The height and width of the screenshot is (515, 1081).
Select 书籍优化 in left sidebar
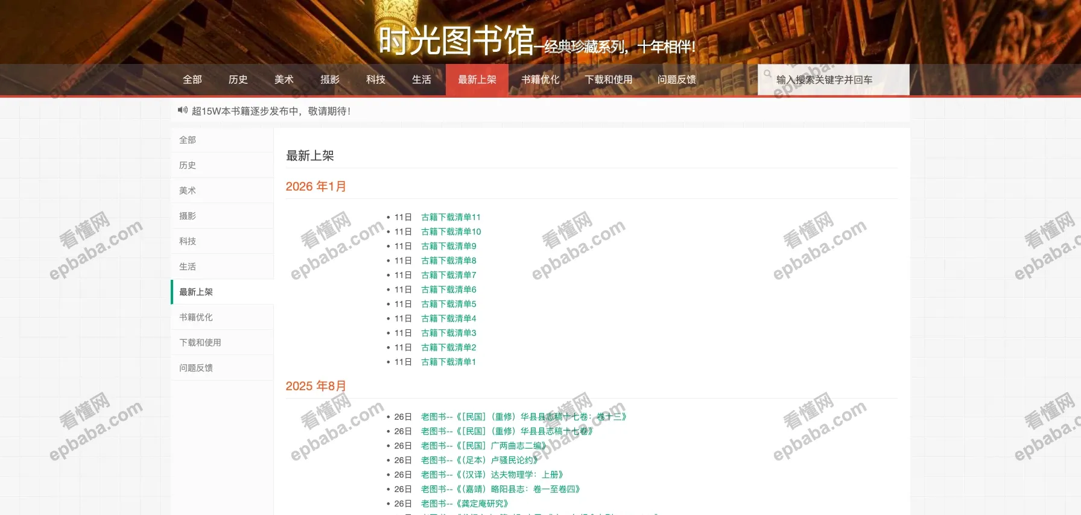point(222,317)
